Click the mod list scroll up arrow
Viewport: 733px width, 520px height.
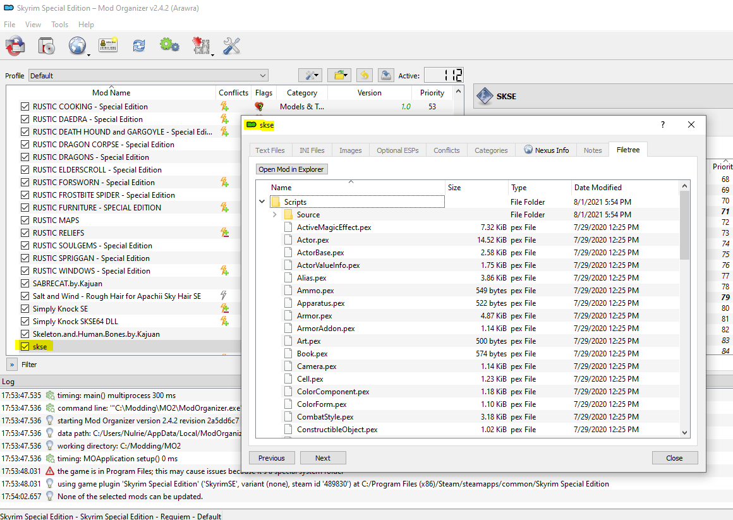point(459,92)
